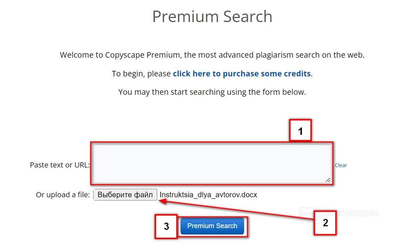Focus the Paste text or URL field
399x245 pixels.
tap(211, 163)
